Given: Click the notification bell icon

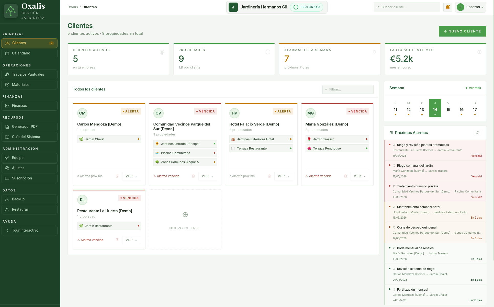Looking at the screenshot, I should click(448, 7).
